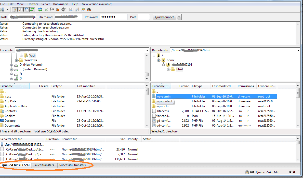Viewport: 303px width, 178px height.
Task: Open the Quickconnect history dropdown arrow
Action: click(x=179, y=17)
